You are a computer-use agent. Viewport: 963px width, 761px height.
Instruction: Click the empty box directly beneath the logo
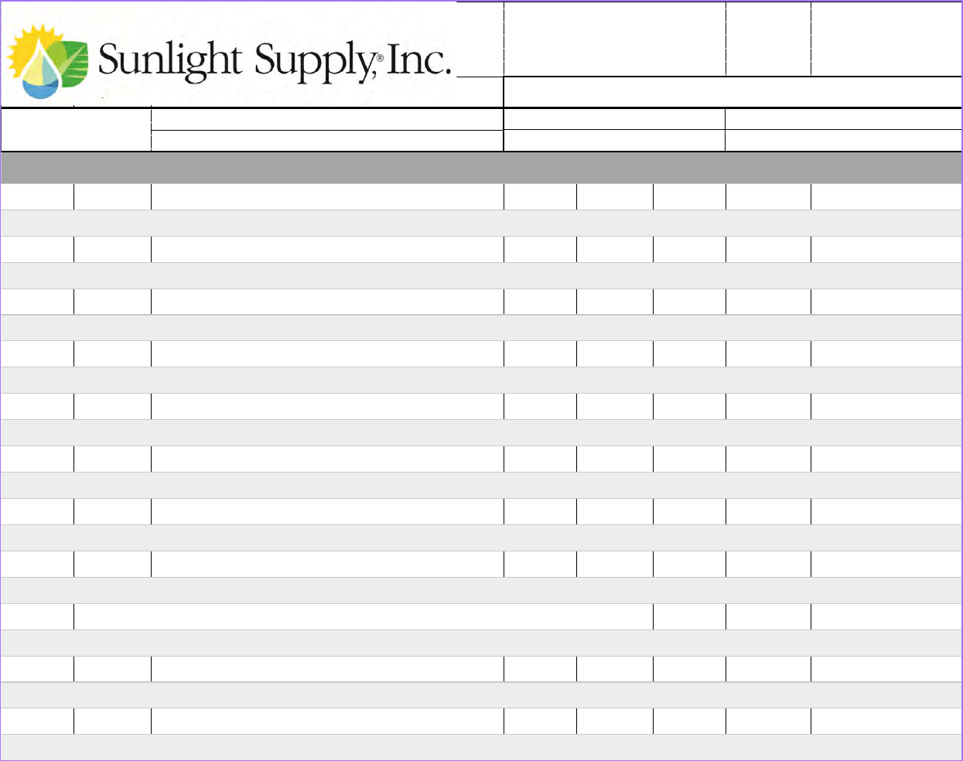76,130
